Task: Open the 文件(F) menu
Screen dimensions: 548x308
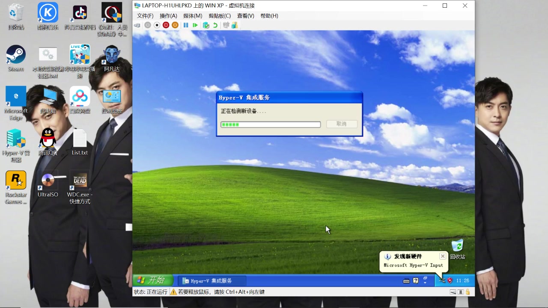Action: point(145,16)
